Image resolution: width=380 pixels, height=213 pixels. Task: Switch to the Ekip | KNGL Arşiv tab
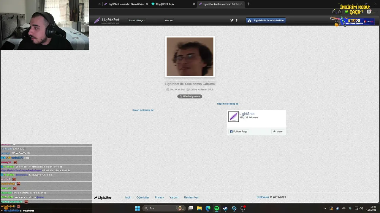[x=173, y=4]
